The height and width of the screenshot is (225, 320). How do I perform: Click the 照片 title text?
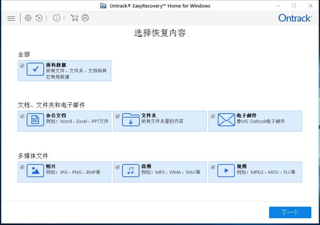51,166
